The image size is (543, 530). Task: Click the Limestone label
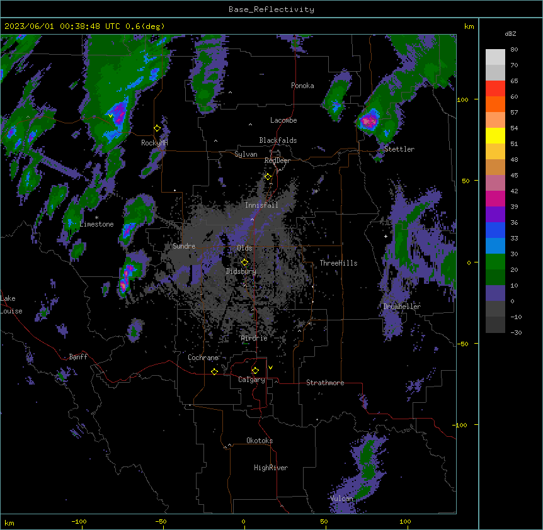click(96, 224)
